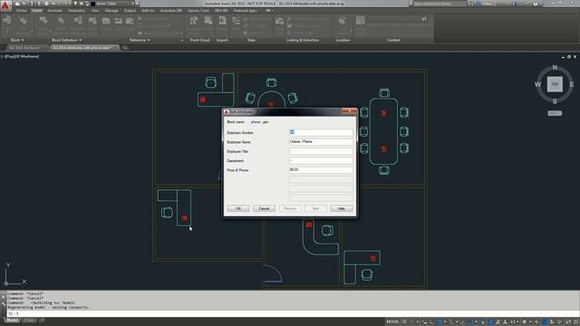Switch to the Annotate ribbon tab
The image size is (580, 326).
(54, 11)
